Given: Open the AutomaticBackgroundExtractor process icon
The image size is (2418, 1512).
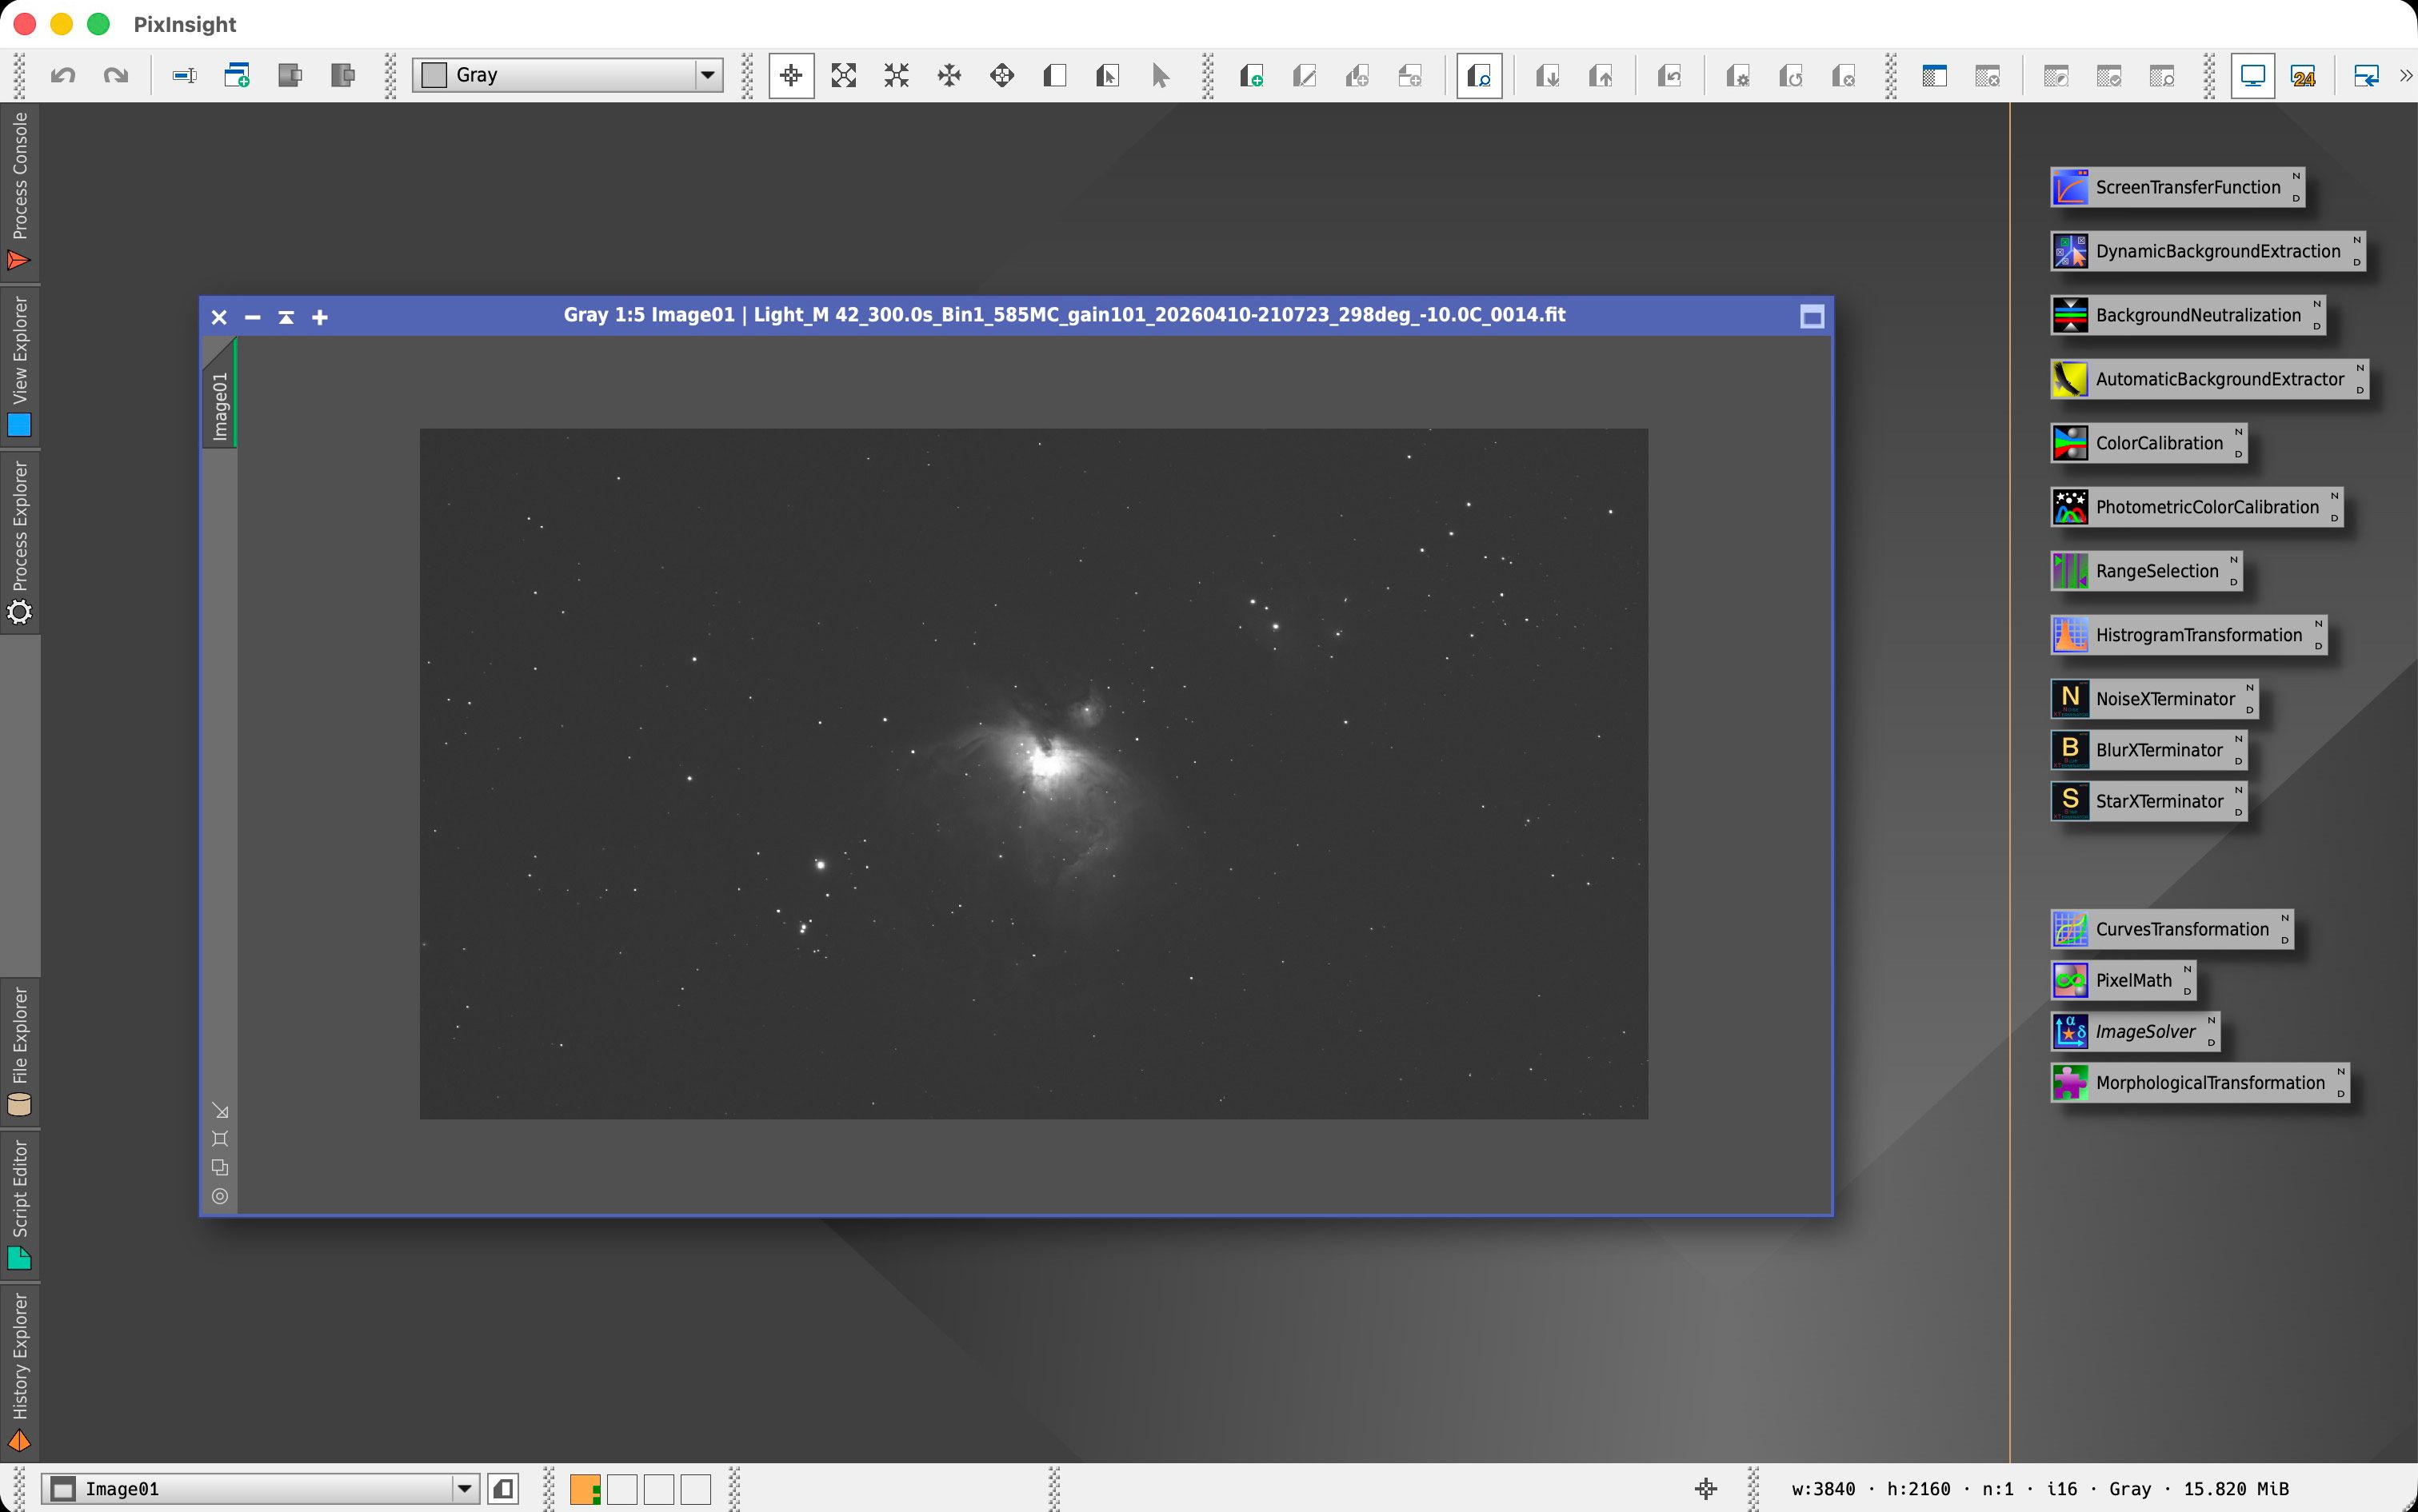Looking at the screenshot, I should (2209, 379).
